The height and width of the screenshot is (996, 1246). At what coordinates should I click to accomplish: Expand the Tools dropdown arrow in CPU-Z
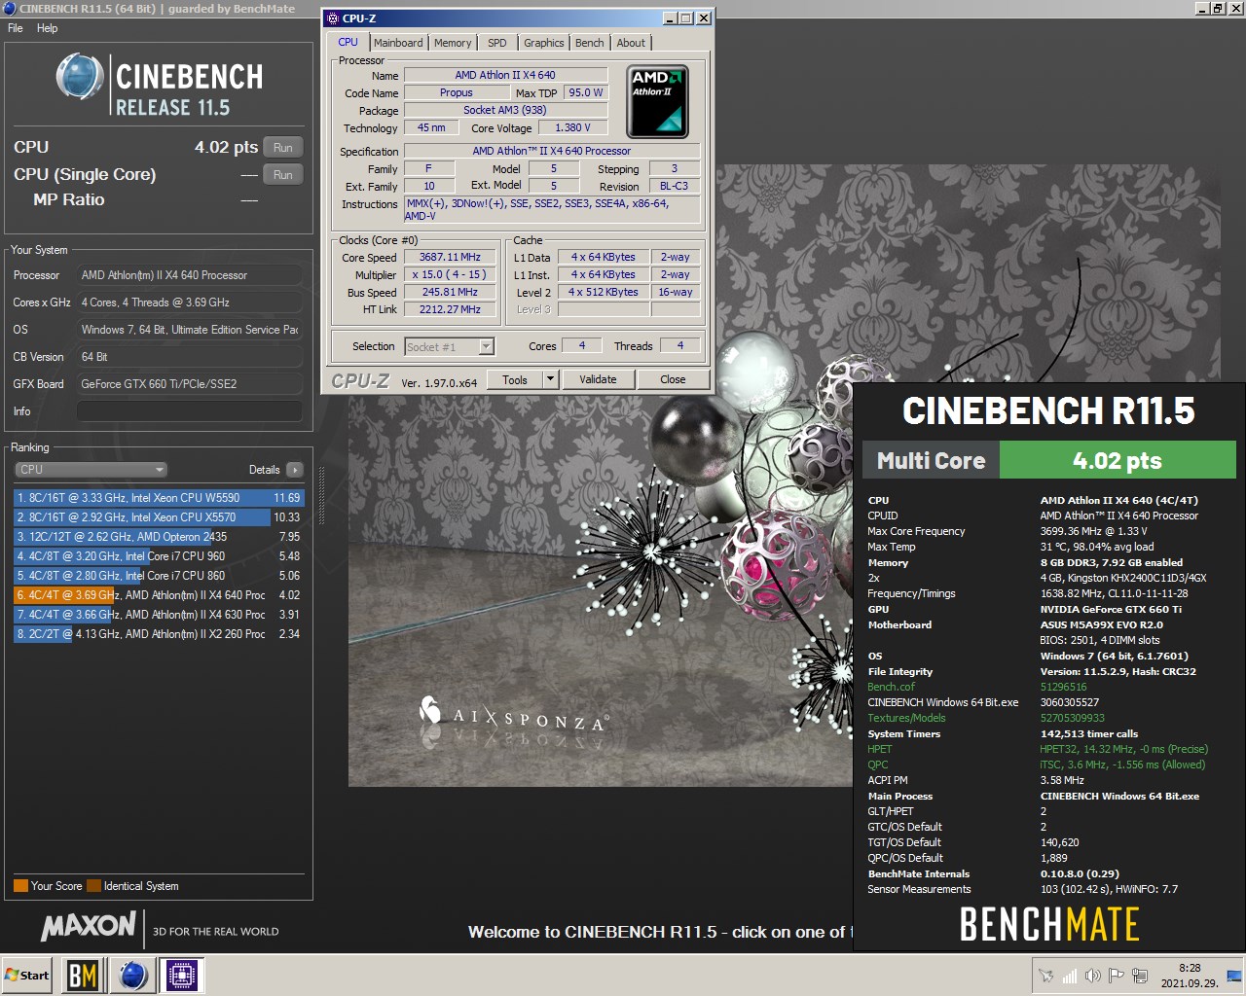coord(550,379)
